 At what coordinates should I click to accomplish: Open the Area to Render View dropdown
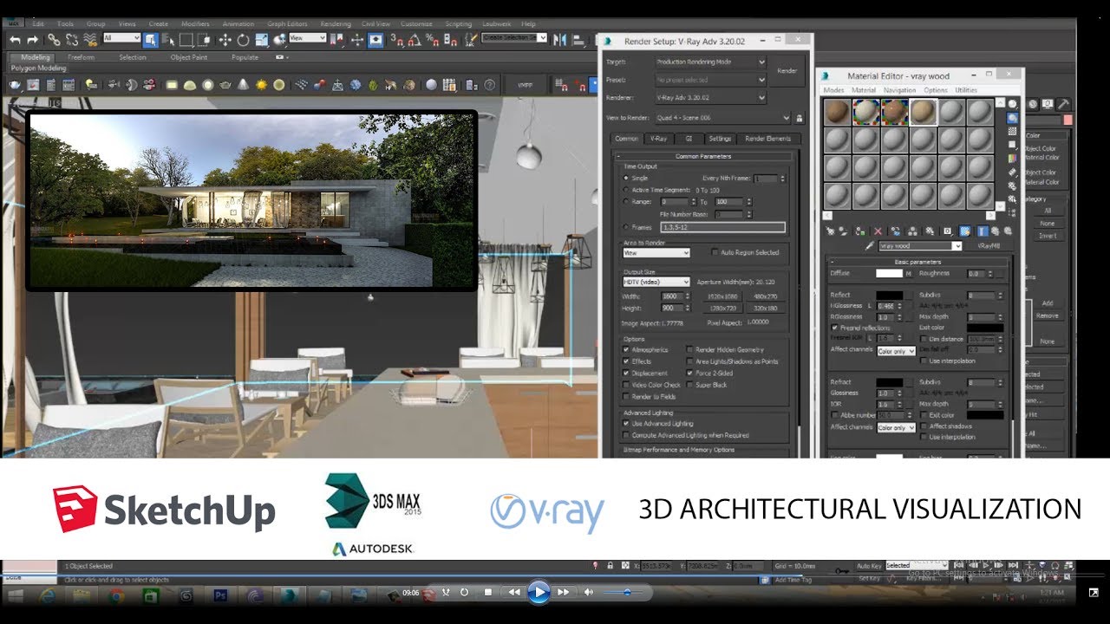(656, 252)
